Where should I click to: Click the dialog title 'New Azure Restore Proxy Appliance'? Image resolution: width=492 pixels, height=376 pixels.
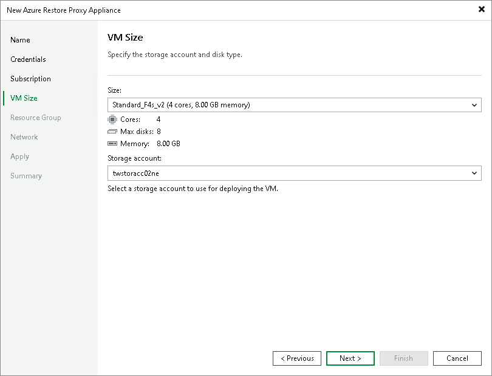[64, 10]
